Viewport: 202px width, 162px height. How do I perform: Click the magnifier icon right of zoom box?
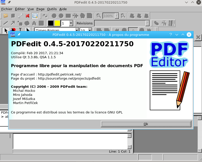tap(123, 16)
